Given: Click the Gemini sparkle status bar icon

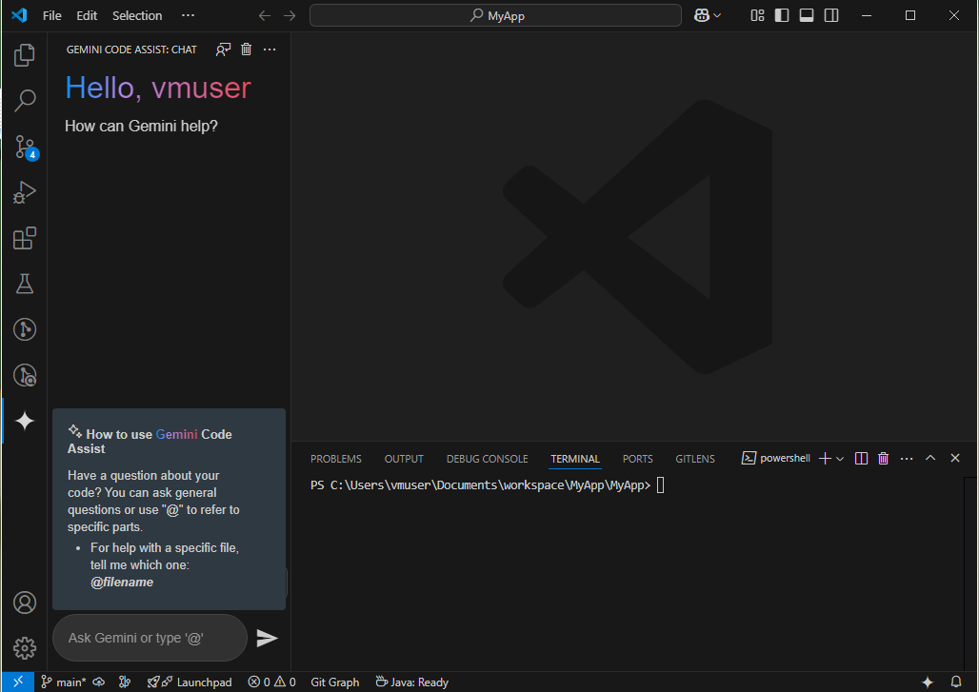Looking at the screenshot, I should 928,682.
